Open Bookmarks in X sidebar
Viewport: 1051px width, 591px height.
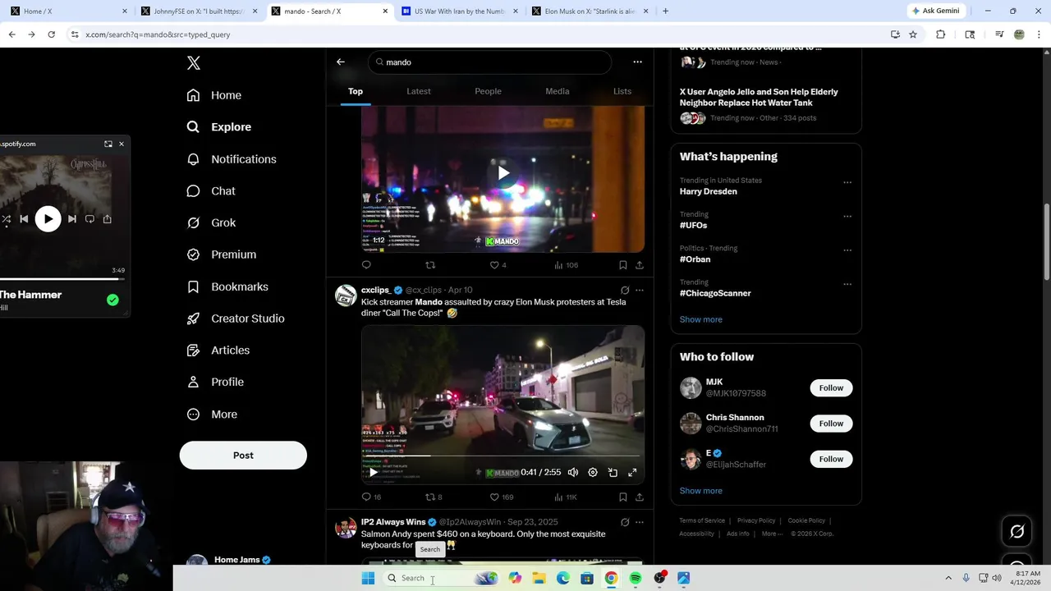[x=227, y=286]
